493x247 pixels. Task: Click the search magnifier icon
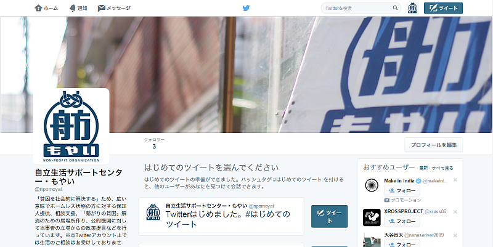coord(395,8)
